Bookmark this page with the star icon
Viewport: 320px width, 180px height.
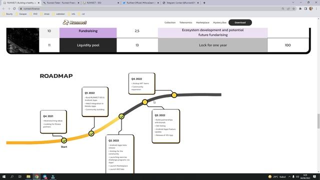click(x=293, y=9)
